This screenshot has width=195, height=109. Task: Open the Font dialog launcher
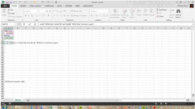point(51,20)
